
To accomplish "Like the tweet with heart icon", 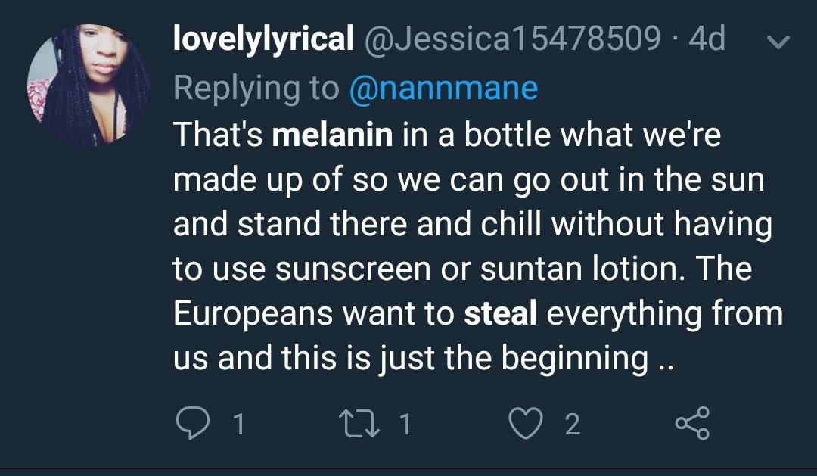I will pyautogui.click(x=526, y=423).
